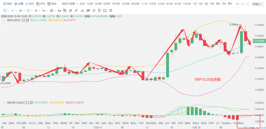Open 设置 chart settings

point(19,4)
